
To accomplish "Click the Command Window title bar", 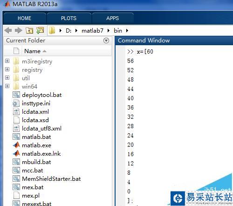I will tap(174, 41).
